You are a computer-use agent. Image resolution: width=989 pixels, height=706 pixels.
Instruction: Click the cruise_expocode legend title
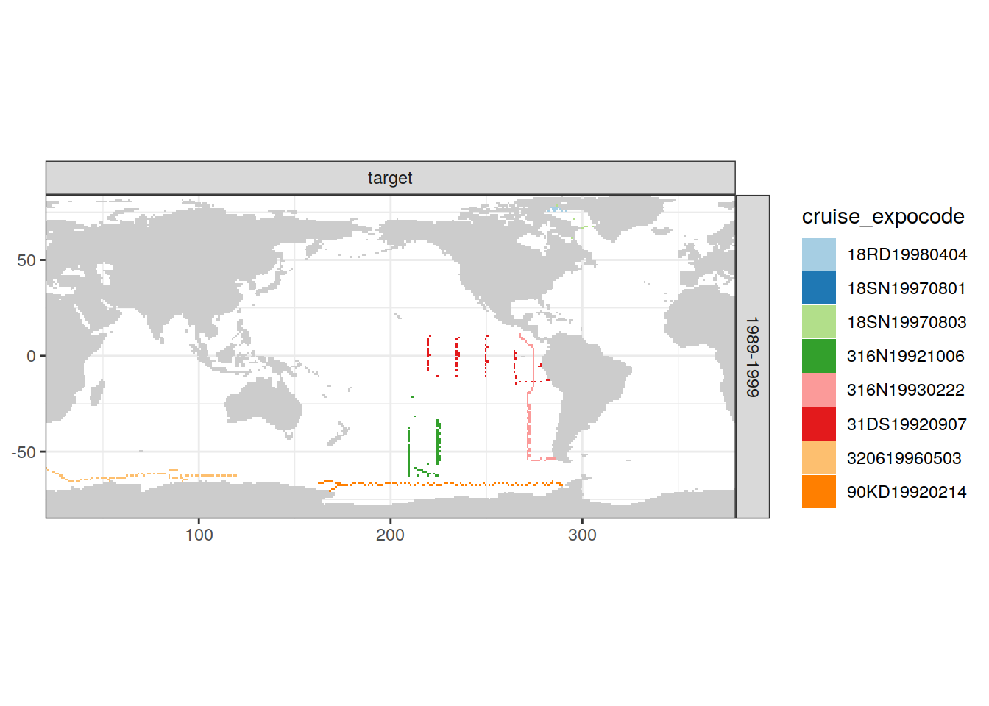pos(882,216)
